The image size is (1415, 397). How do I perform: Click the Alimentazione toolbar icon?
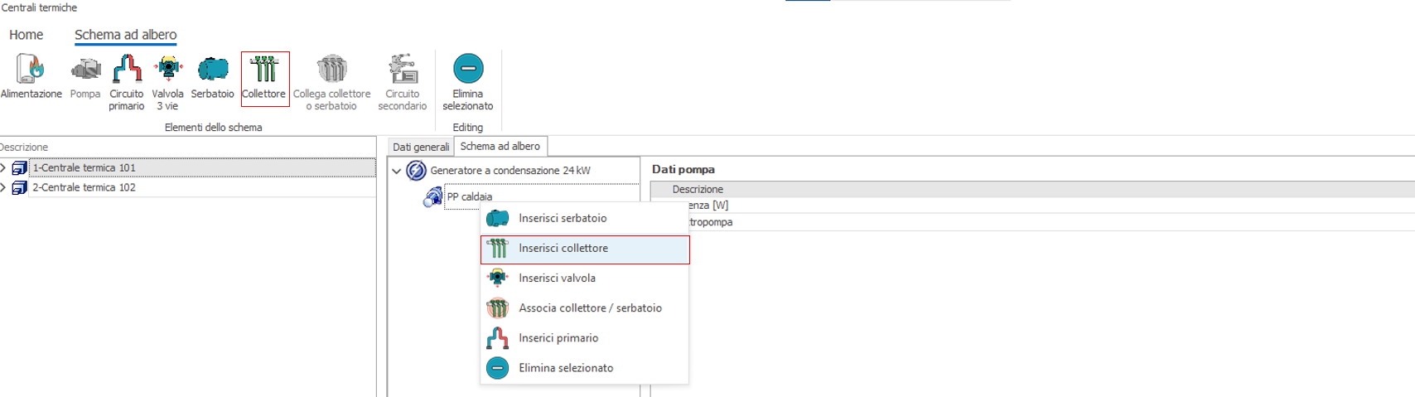click(31, 70)
